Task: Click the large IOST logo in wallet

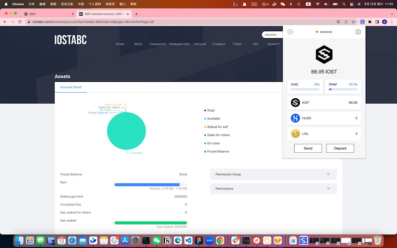Action: tap(324, 55)
